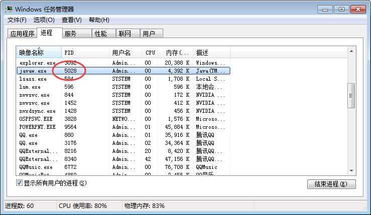Select the lsm.exe process row
The width and height of the screenshot is (371, 215).
click(x=123, y=87)
